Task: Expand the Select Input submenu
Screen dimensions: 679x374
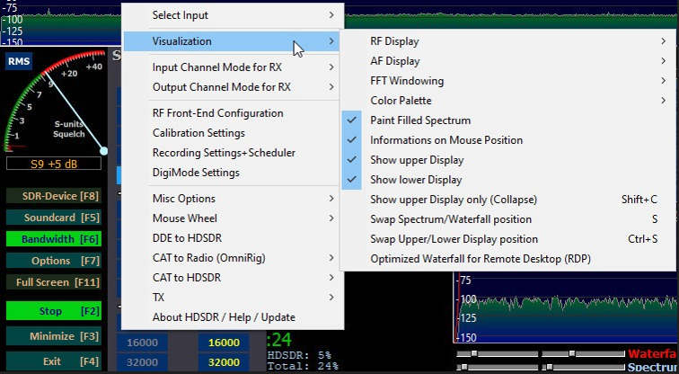Action: point(234,15)
